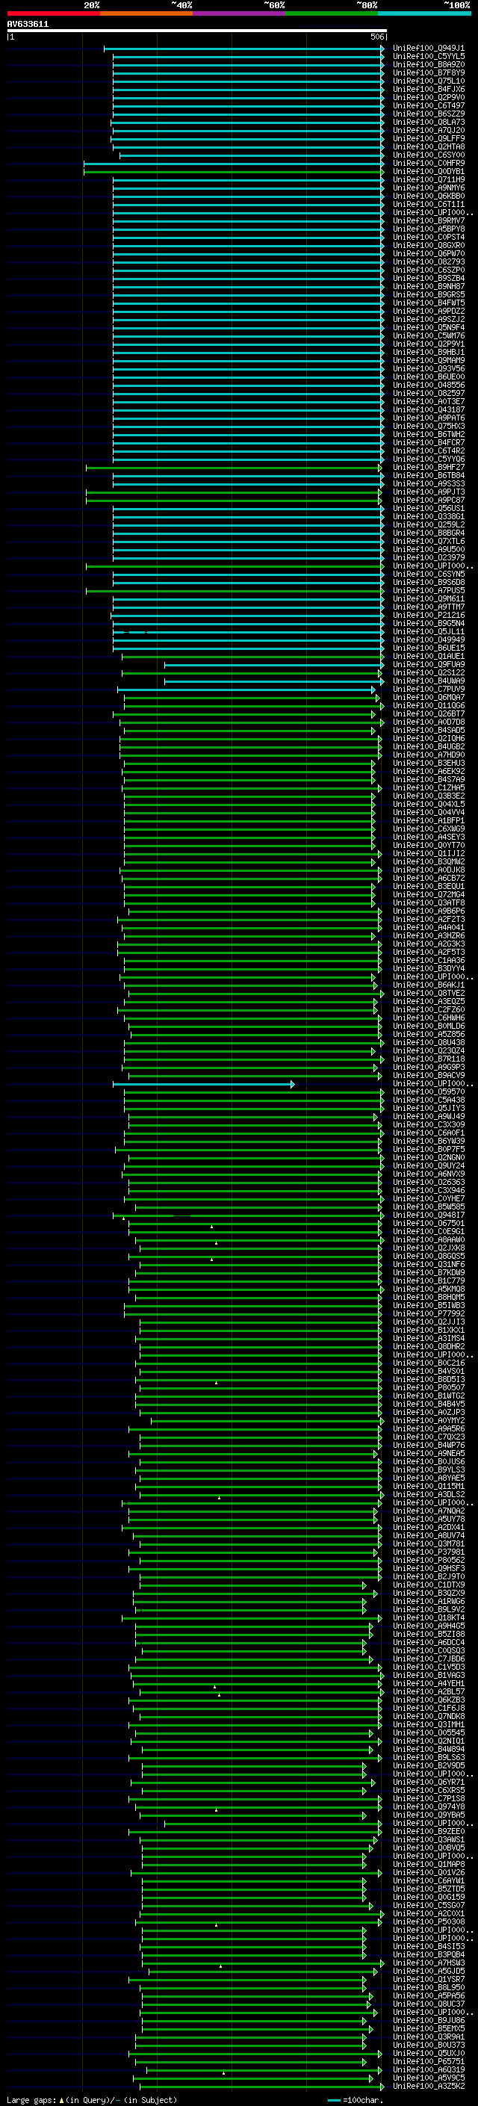This screenshot has height=2106, width=478.
Task: Select the UniRef100_B4FWT5 label
Action: click(x=428, y=303)
